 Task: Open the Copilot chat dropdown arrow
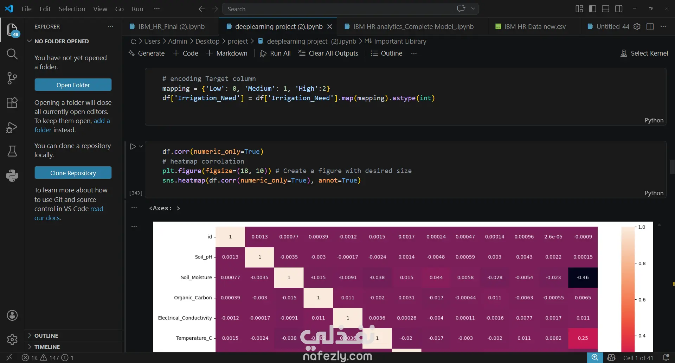[473, 9]
